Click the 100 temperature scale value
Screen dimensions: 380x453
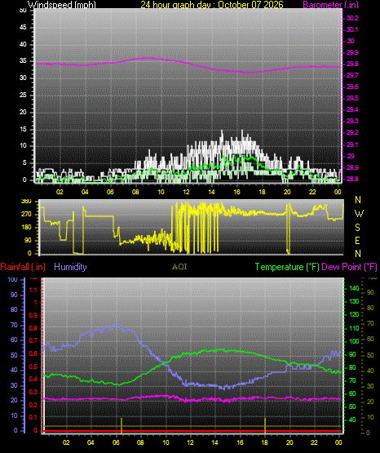354,341
